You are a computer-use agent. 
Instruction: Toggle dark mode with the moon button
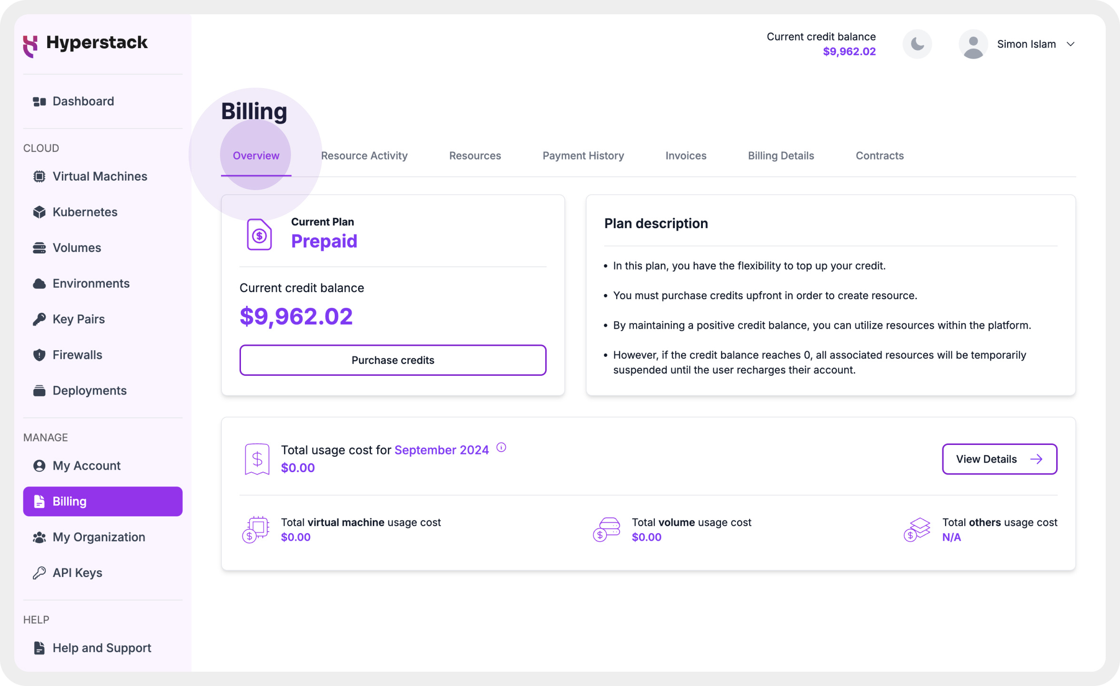pyautogui.click(x=917, y=44)
